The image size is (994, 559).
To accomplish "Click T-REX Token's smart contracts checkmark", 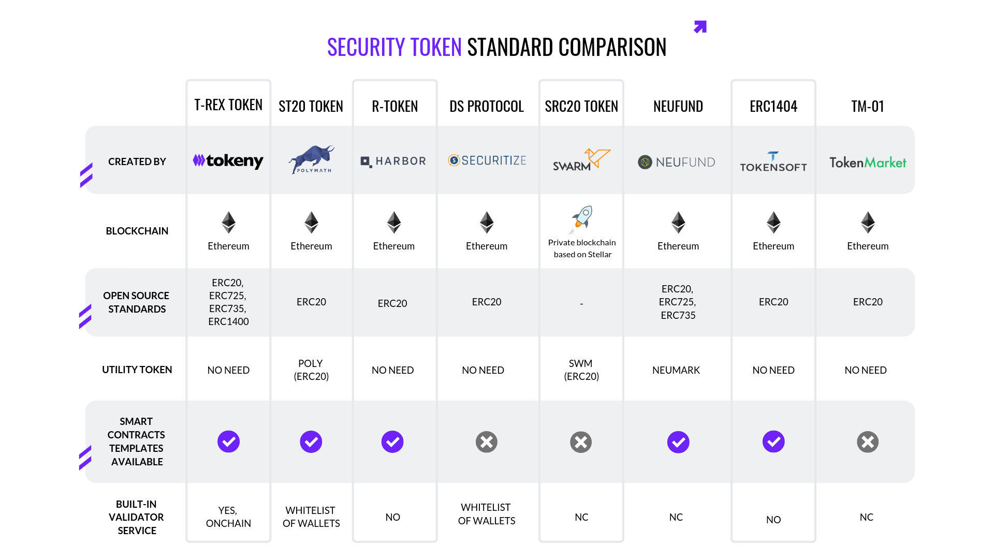I will point(228,442).
